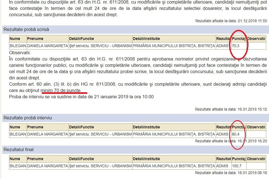Click 'DANIELA MARGARETA' in the final result table
The height and width of the screenshot is (179, 269).
pyautogui.click(x=47, y=166)
